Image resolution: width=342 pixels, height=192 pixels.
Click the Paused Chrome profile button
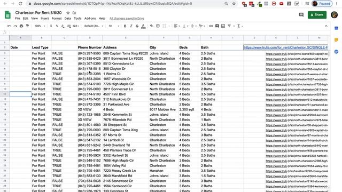(x=322, y=4)
